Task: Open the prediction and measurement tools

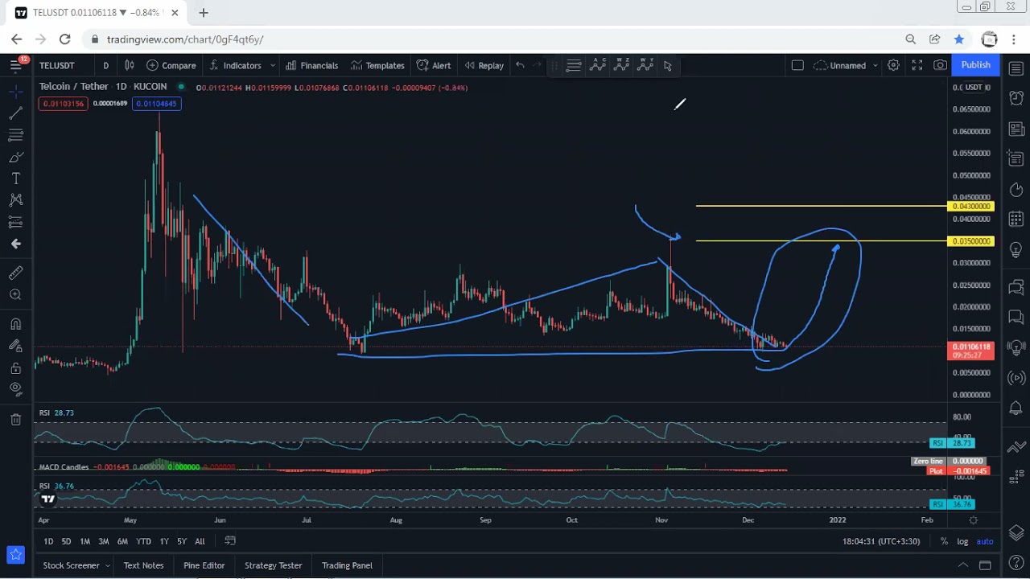Action: (15, 222)
